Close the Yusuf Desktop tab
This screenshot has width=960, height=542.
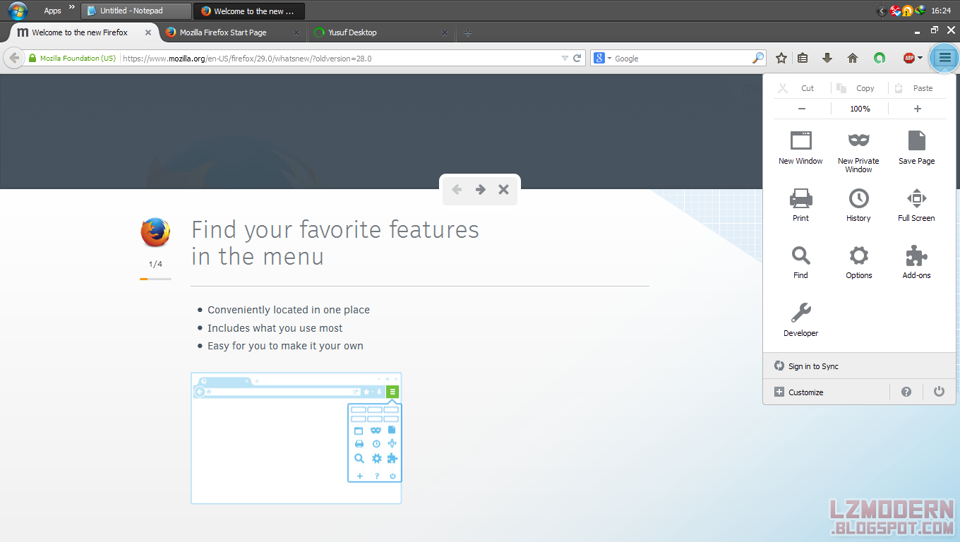tap(445, 32)
